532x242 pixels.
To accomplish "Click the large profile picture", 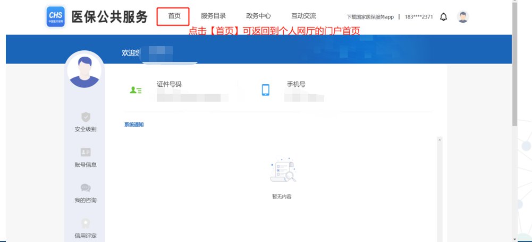I will 84,71.
